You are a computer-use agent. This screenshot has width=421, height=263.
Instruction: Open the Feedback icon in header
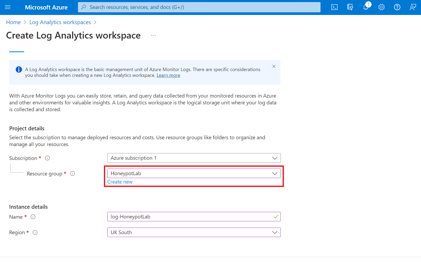click(413, 7)
